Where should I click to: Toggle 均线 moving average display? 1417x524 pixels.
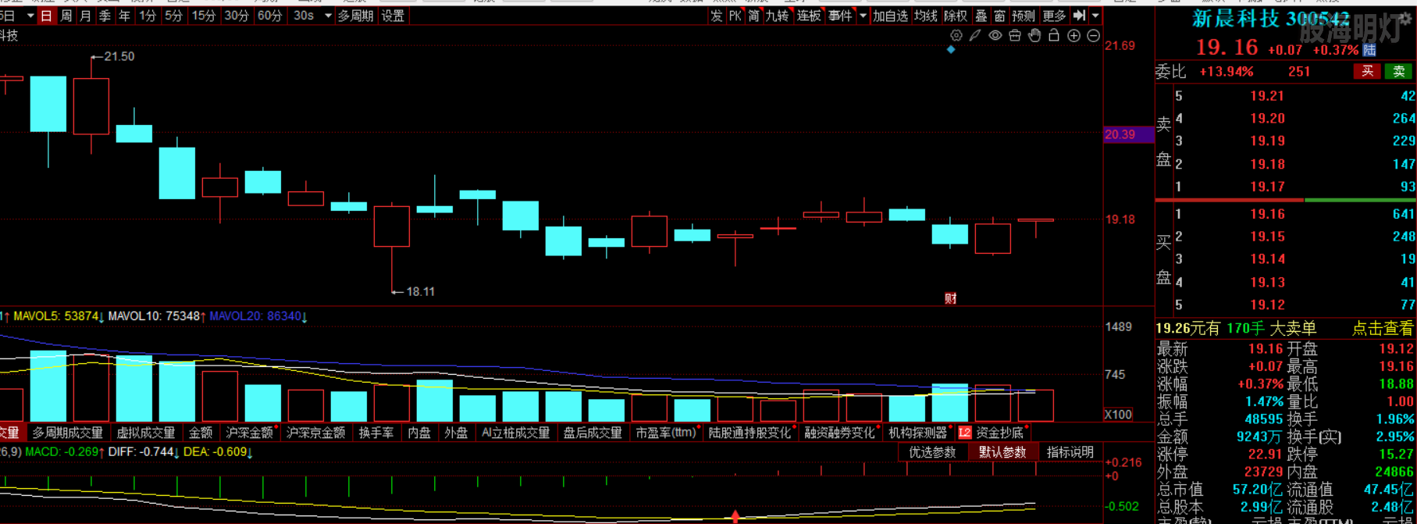[x=925, y=16]
